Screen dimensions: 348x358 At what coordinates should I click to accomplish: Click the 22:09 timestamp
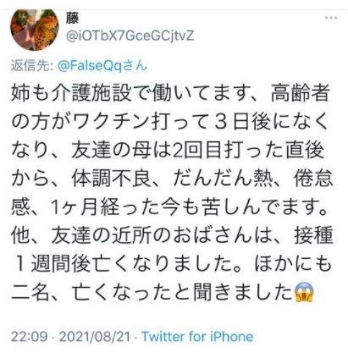(x=29, y=337)
